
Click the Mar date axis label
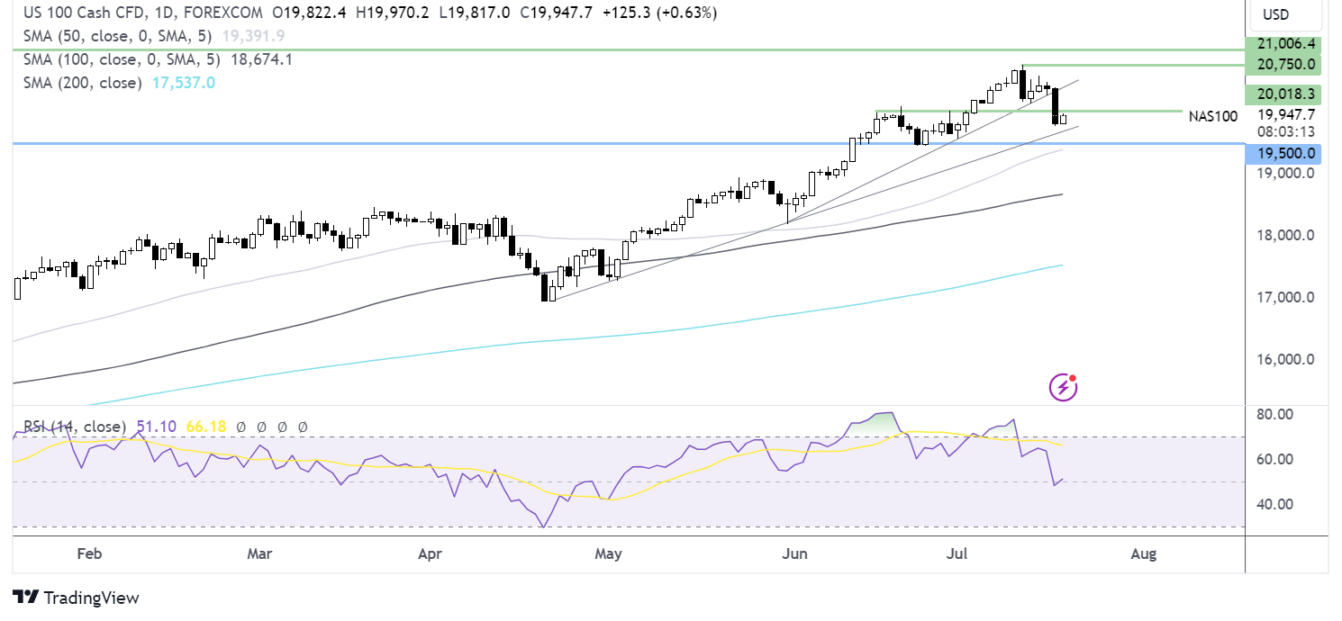click(259, 553)
